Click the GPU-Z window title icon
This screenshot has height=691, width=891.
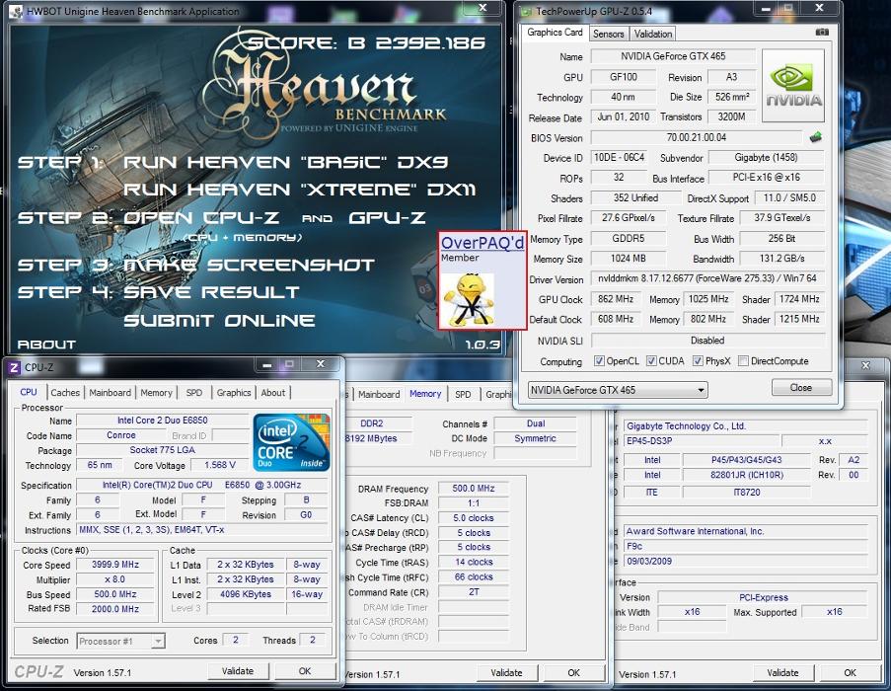point(526,12)
